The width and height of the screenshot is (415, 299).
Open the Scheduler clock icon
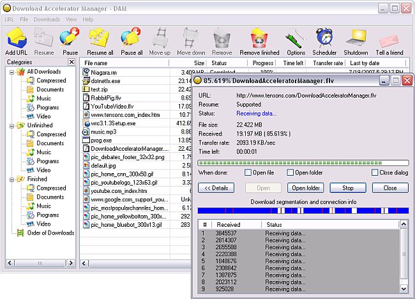pyautogui.click(x=324, y=40)
